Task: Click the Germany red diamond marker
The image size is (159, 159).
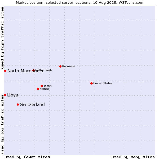Action: (x=60, y=67)
